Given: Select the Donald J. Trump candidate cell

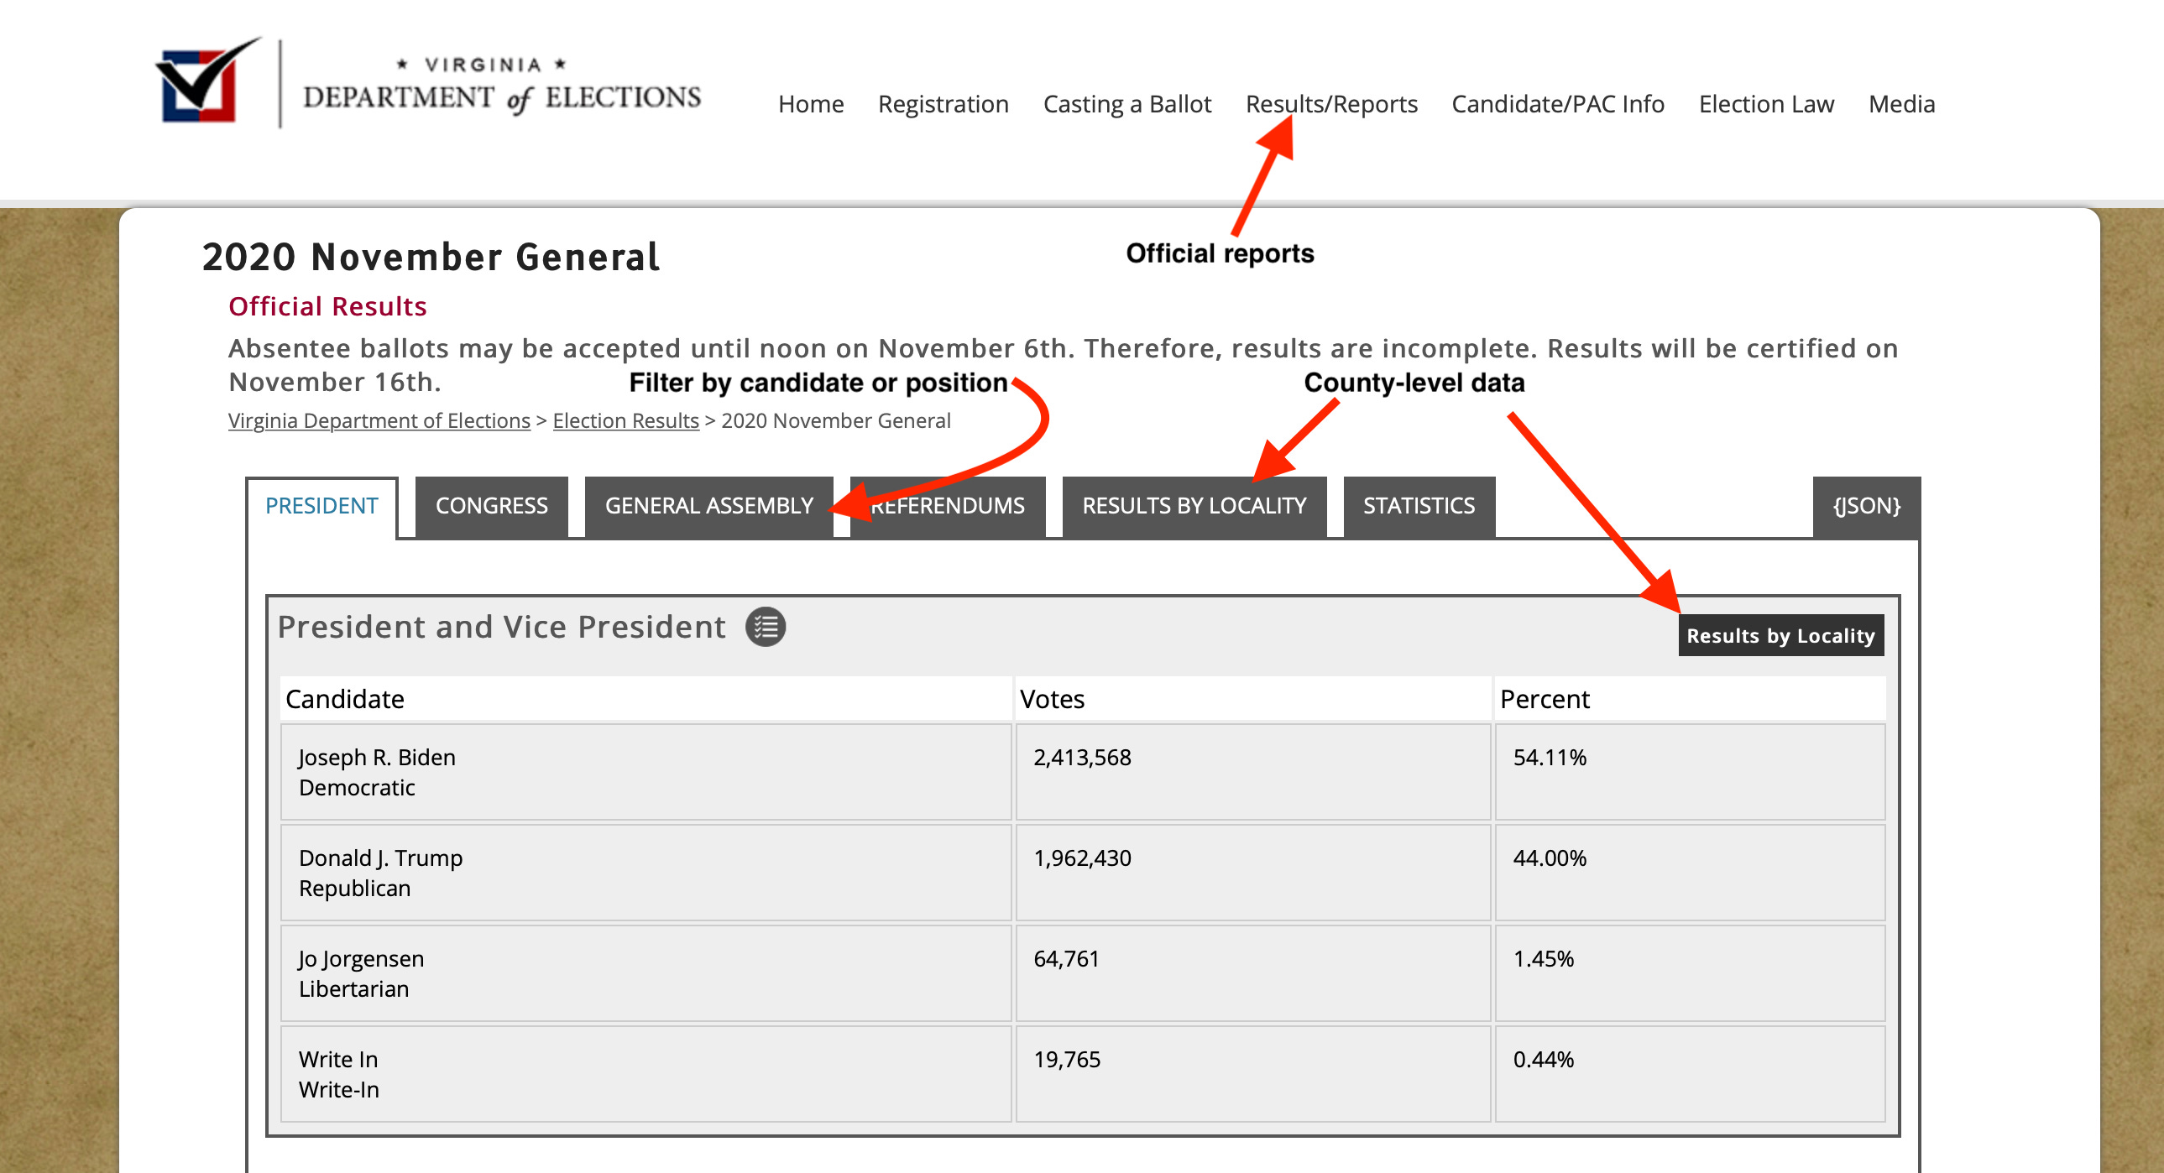Looking at the screenshot, I should pyautogui.click(x=646, y=873).
